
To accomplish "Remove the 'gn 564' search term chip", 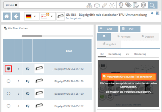I will pos(16,5).
